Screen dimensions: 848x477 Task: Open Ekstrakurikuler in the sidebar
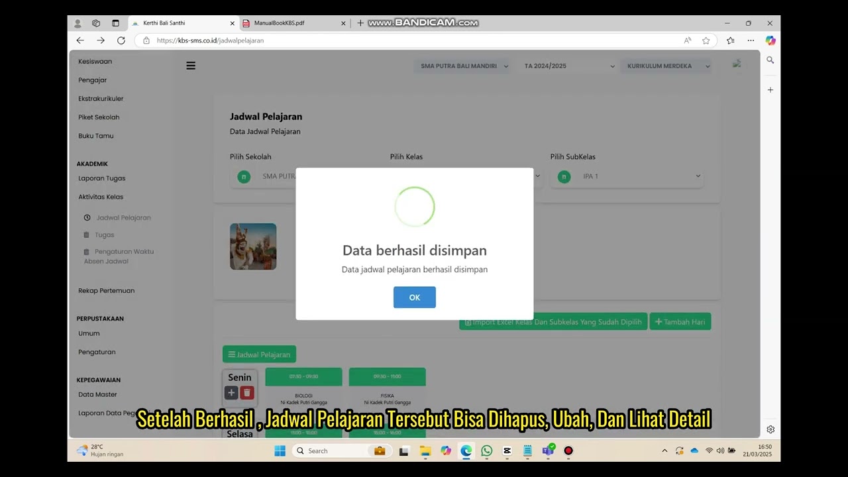[x=101, y=99]
